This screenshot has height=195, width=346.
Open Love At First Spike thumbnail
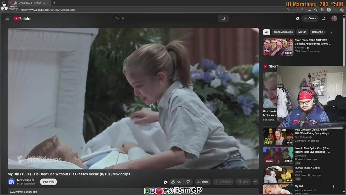pyautogui.click(x=278, y=155)
